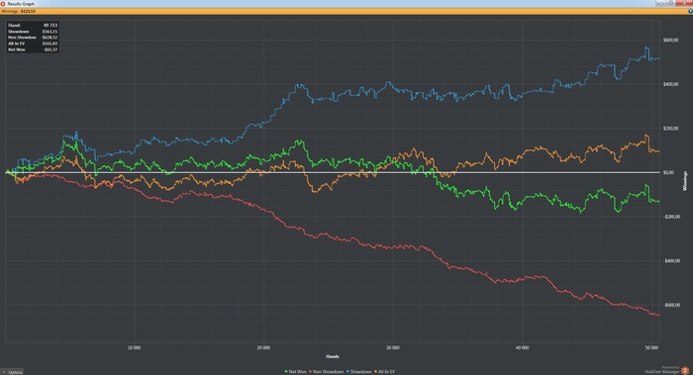Click the Results Graph app icon in title bar
Screen dimensions: 693x375
[x=3, y=4]
